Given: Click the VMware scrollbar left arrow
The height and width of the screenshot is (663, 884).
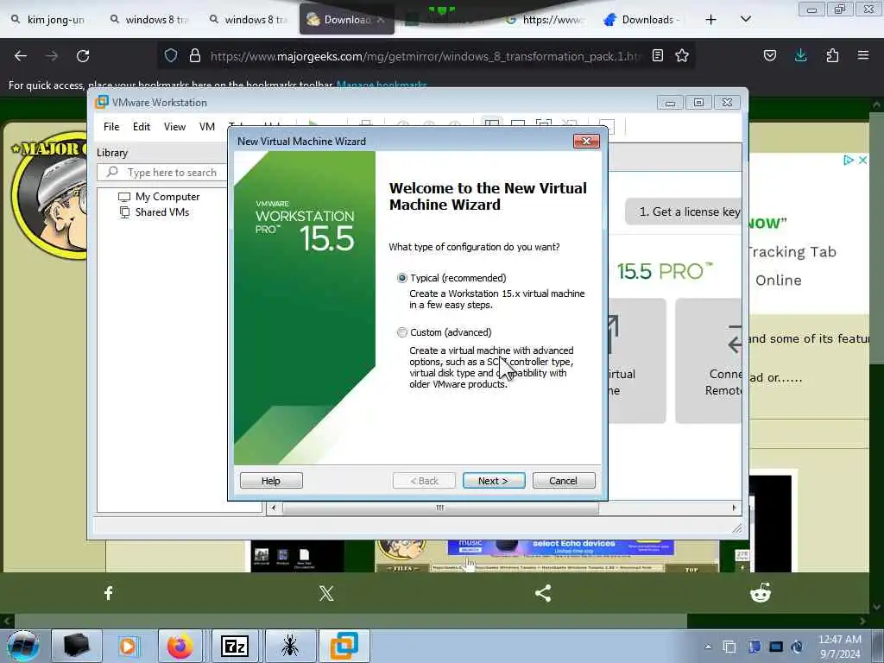Looking at the screenshot, I should pyautogui.click(x=274, y=508).
